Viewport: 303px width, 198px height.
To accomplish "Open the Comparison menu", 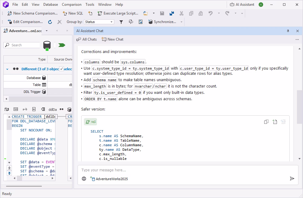I will [72, 5].
